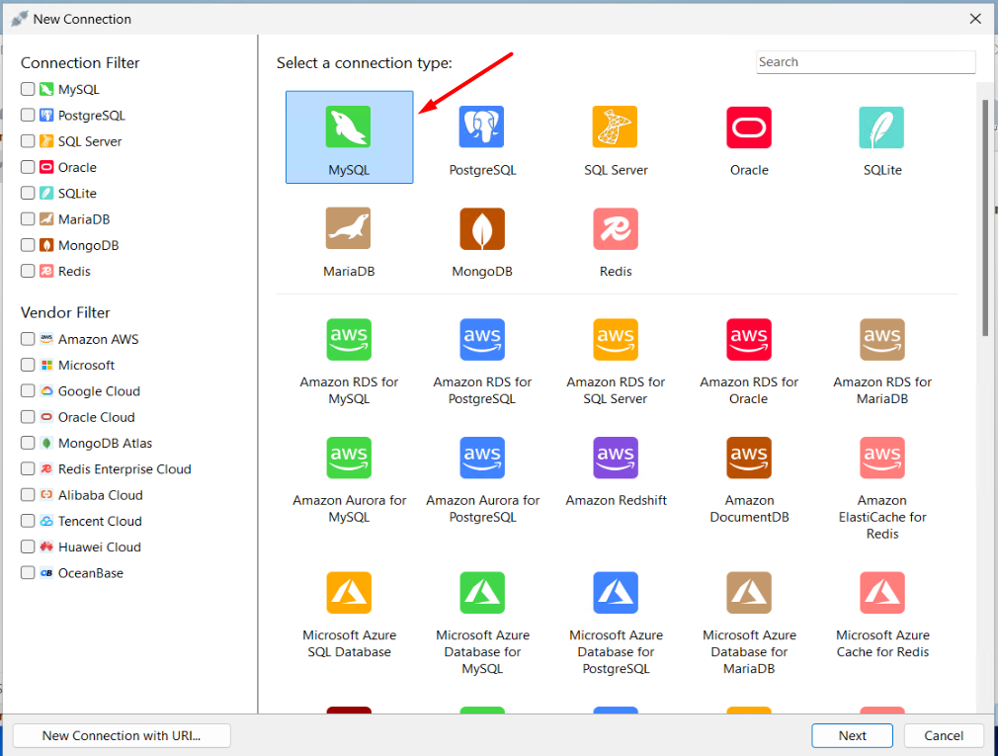Close the New Connection window
The height and width of the screenshot is (756, 998).
click(x=975, y=19)
